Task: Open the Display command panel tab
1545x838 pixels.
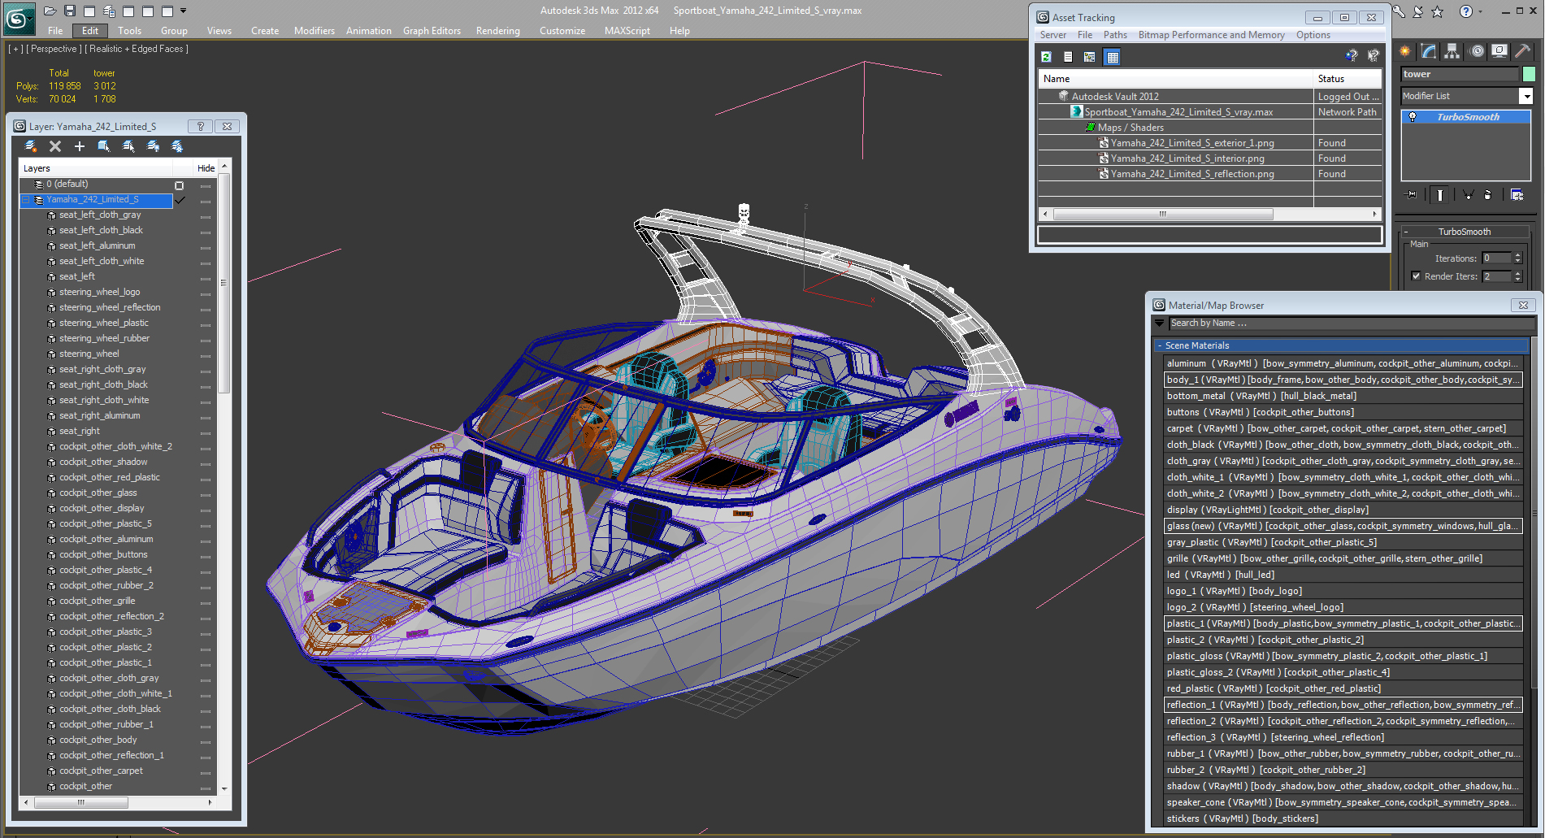Action: pyautogui.click(x=1499, y=51)
